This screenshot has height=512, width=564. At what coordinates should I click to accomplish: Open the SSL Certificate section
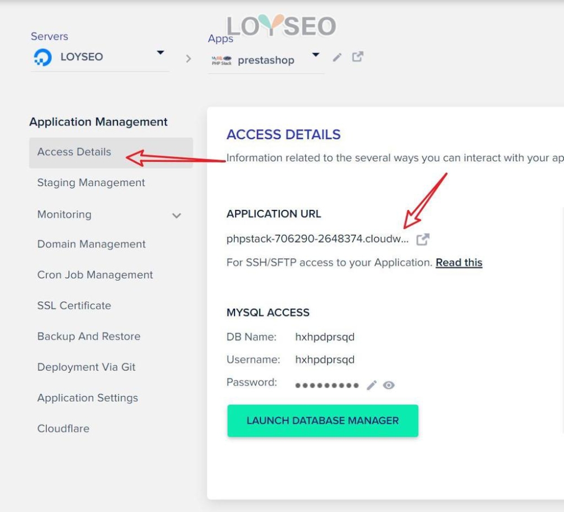click(74, 305)
